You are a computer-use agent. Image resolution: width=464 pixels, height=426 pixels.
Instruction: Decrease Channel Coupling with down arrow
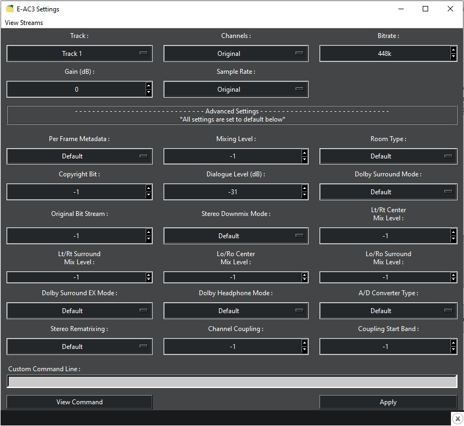coord(304,349)
